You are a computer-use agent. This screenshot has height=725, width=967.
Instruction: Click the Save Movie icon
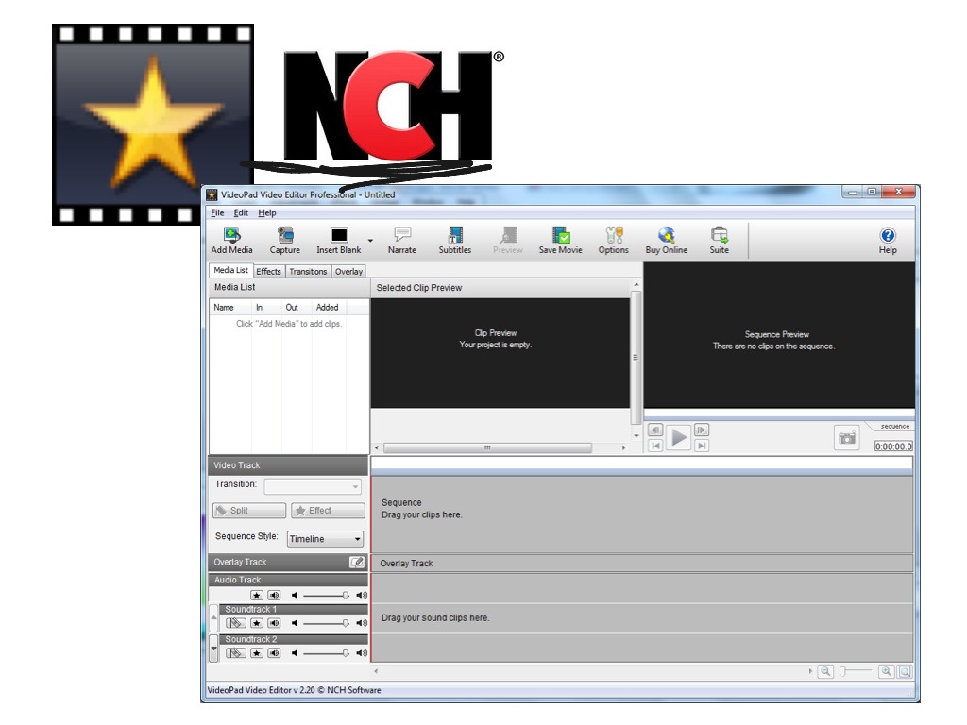click(561, 235)
